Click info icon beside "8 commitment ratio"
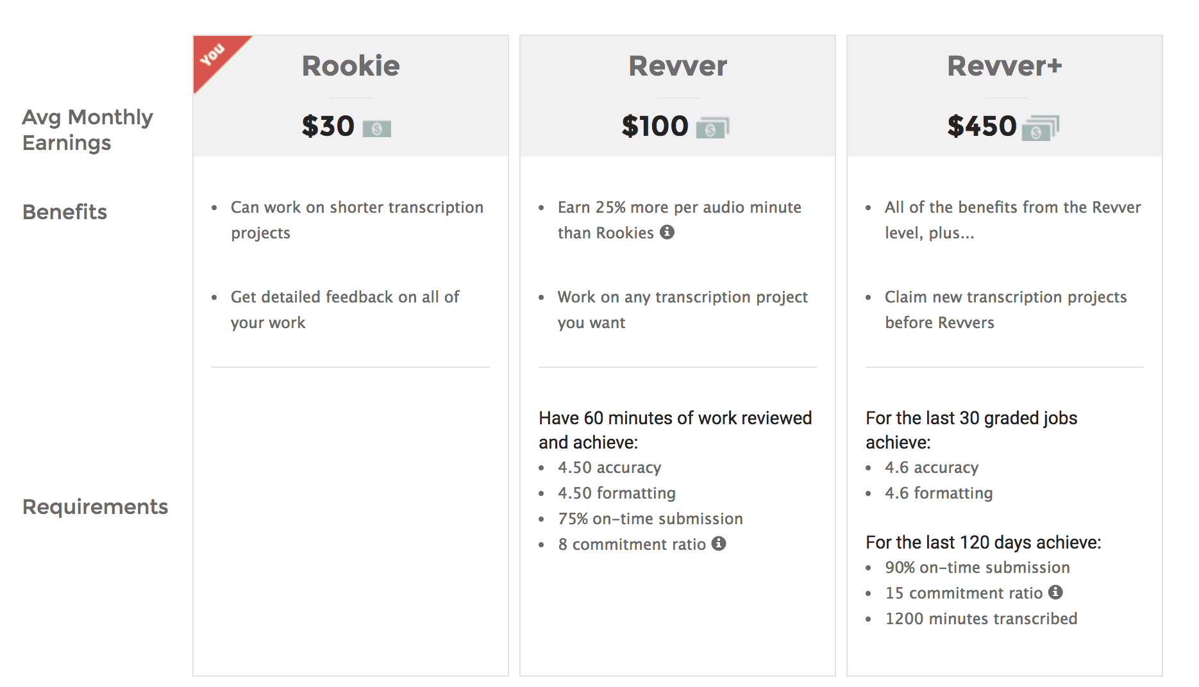Screen dimensions: 1199x687 coord(719,543)
